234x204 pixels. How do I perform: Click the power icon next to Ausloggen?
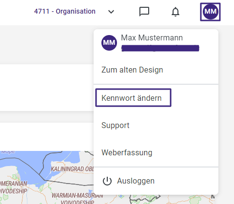[107, 181]
